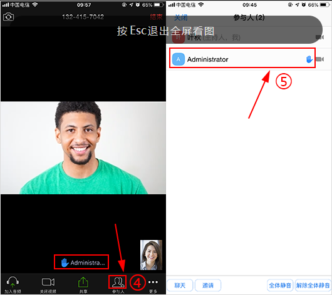Join audio via the 加入音频 headphone icon
This screenshot has height=295, width=332.
pos(13,284)
